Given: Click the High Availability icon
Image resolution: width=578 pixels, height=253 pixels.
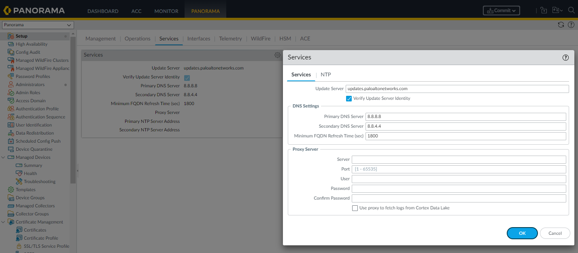Looking at the screenshot, I should (x=11, y=44).
